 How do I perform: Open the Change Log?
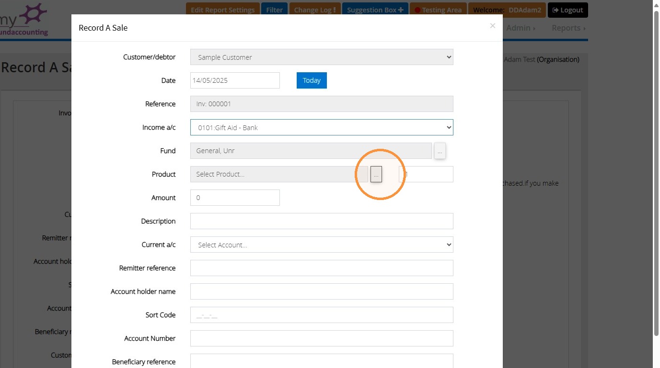point(314,10)
